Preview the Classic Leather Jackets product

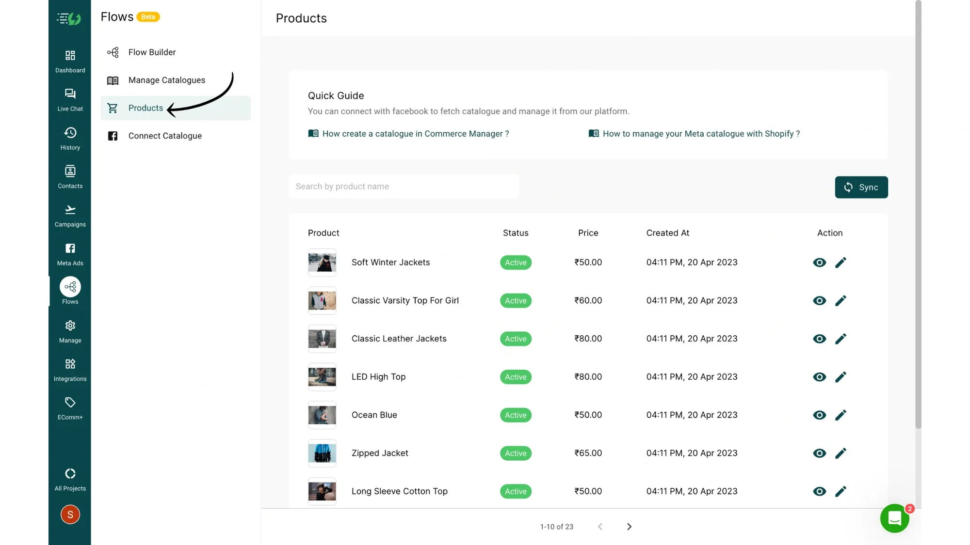coord(819,339)
